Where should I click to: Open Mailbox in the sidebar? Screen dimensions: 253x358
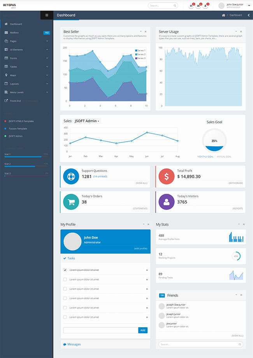tap(26, 32)
